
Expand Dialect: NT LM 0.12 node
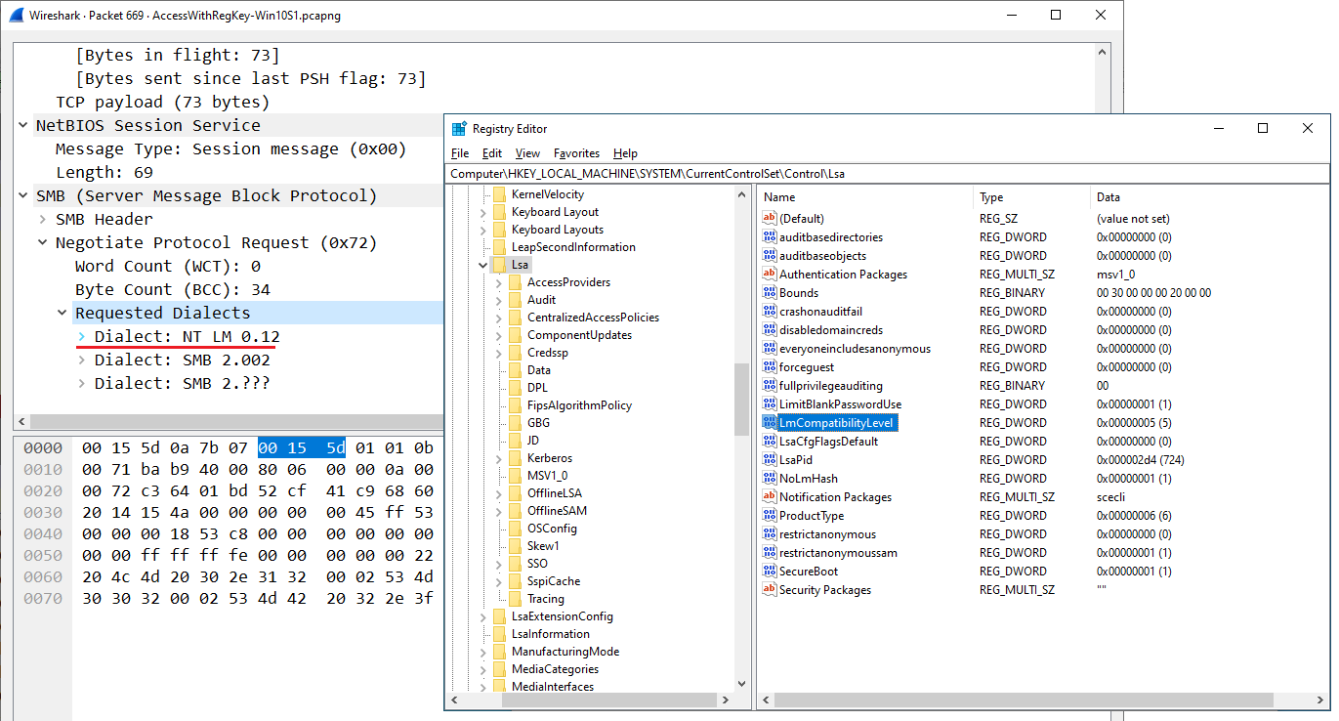coord(82,336)
